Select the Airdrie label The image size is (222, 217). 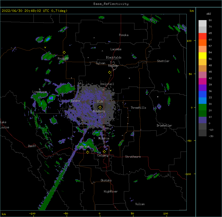click(x=104, y=138)
